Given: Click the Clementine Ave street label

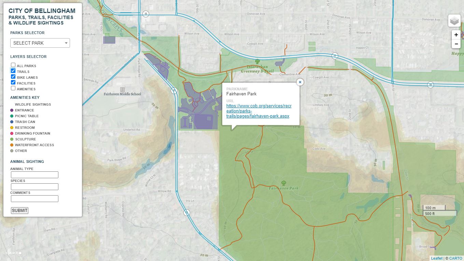Looking at the screenshot, I should pyautogui.click(x=290, y=74).
